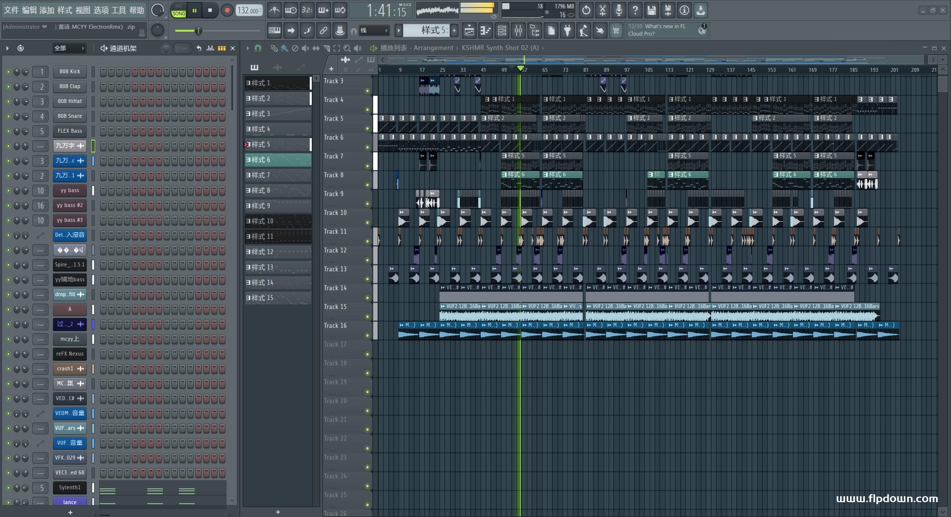Open the 工具 menu
Viewport: 951px width, 517px height.
119,10
